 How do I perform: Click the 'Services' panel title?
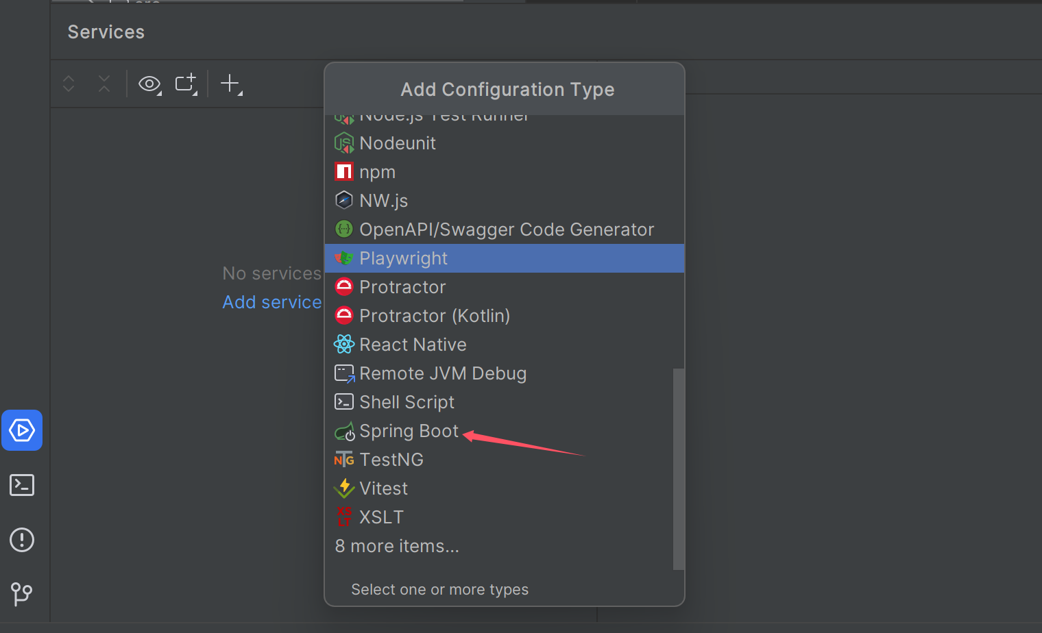[x=106, y=32]
